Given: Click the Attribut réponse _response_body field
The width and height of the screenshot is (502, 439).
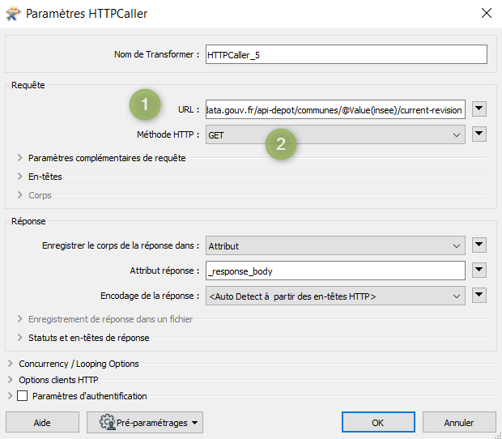Looking at the screenshot, I should point(335,271).
